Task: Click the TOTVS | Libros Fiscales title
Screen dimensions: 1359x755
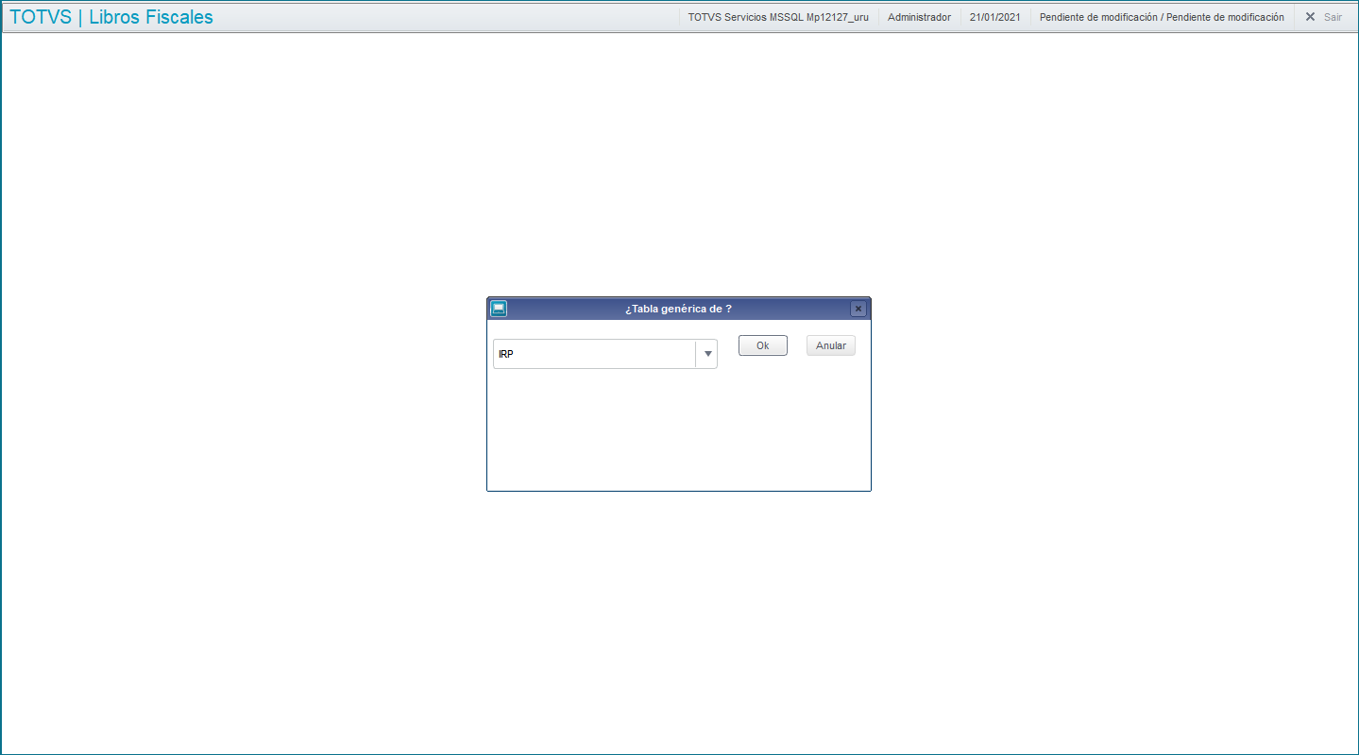Action: coord(111,17)
